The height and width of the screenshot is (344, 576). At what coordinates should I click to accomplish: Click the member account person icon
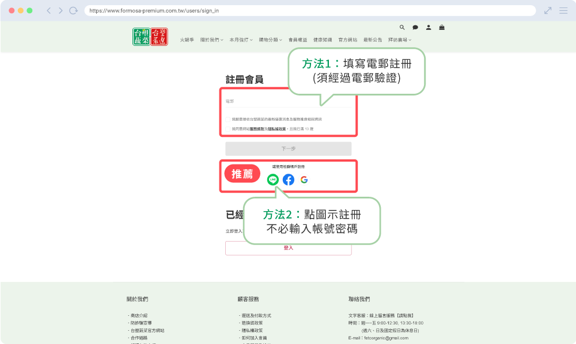429,27
